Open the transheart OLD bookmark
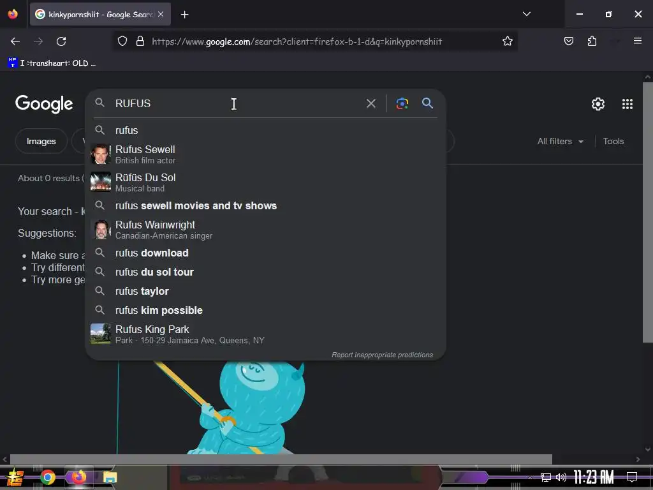The height and width of the screenshot is (490, 653). (52, 63)
